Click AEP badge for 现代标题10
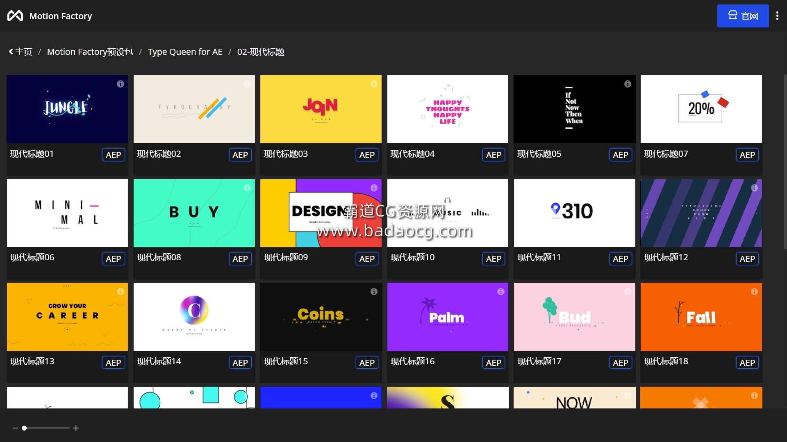The width and height of the screenshot is (787, 442). (494, 259)
